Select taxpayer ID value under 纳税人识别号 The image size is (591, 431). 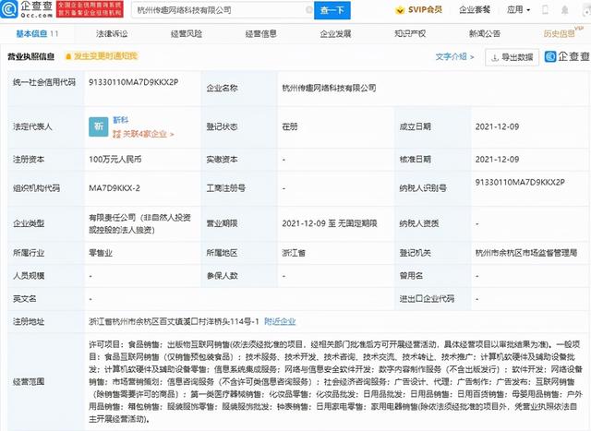520,183
